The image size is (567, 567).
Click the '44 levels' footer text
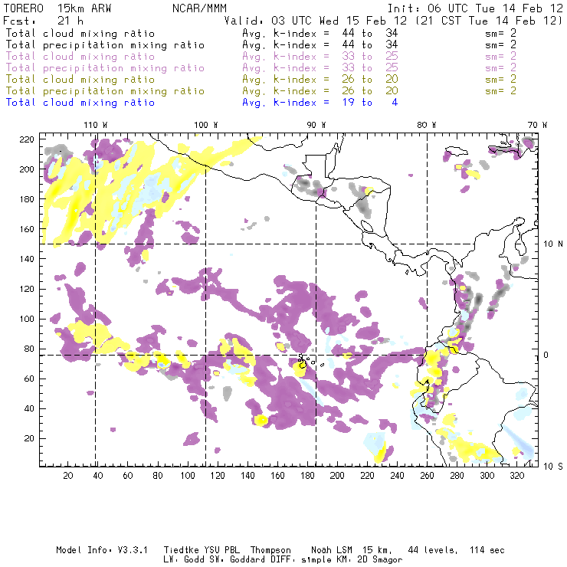tap(433, 550)
